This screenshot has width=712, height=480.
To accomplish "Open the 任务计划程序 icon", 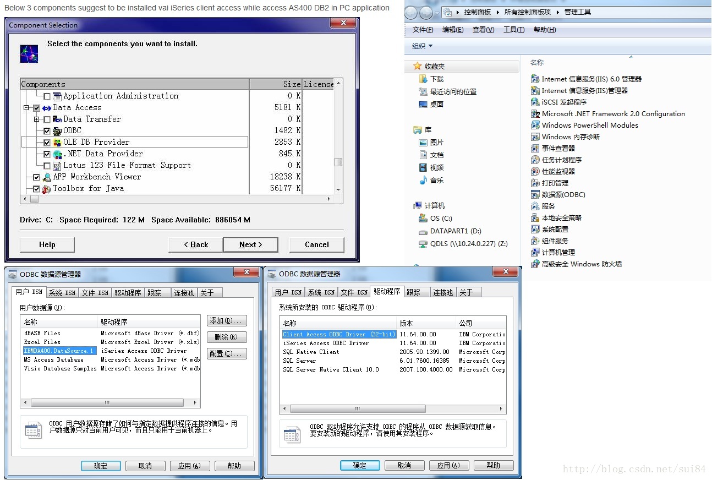I will 535,160.
